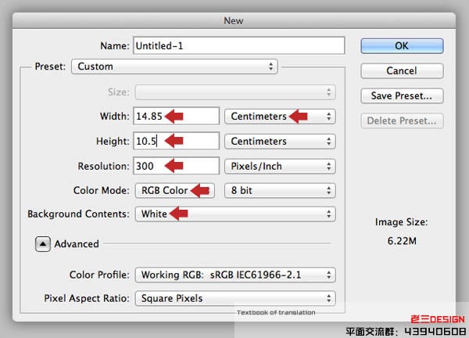Open the Color Mode dropdown
The height and width of the screenshot is (338, 469).
click(x=176, y=190)
